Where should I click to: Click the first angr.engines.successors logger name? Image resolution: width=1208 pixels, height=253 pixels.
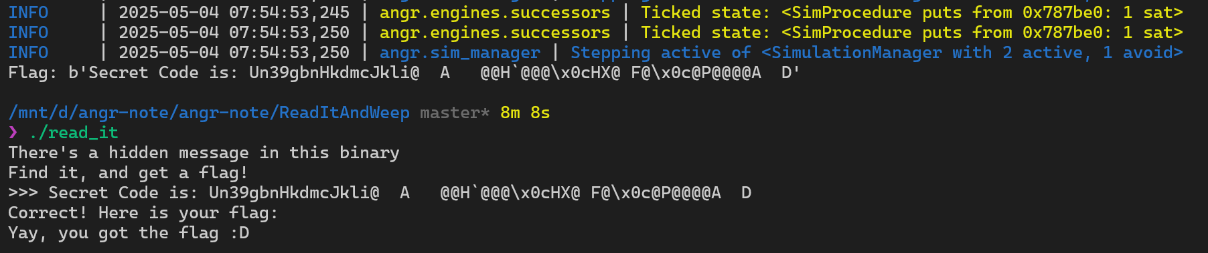[x=495, y=13]
